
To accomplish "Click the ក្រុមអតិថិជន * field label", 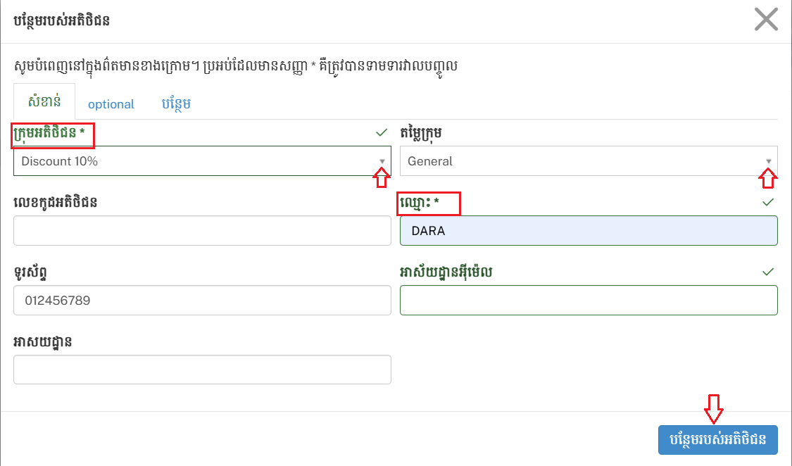I will pyautogui.click(x=53, y=133).
